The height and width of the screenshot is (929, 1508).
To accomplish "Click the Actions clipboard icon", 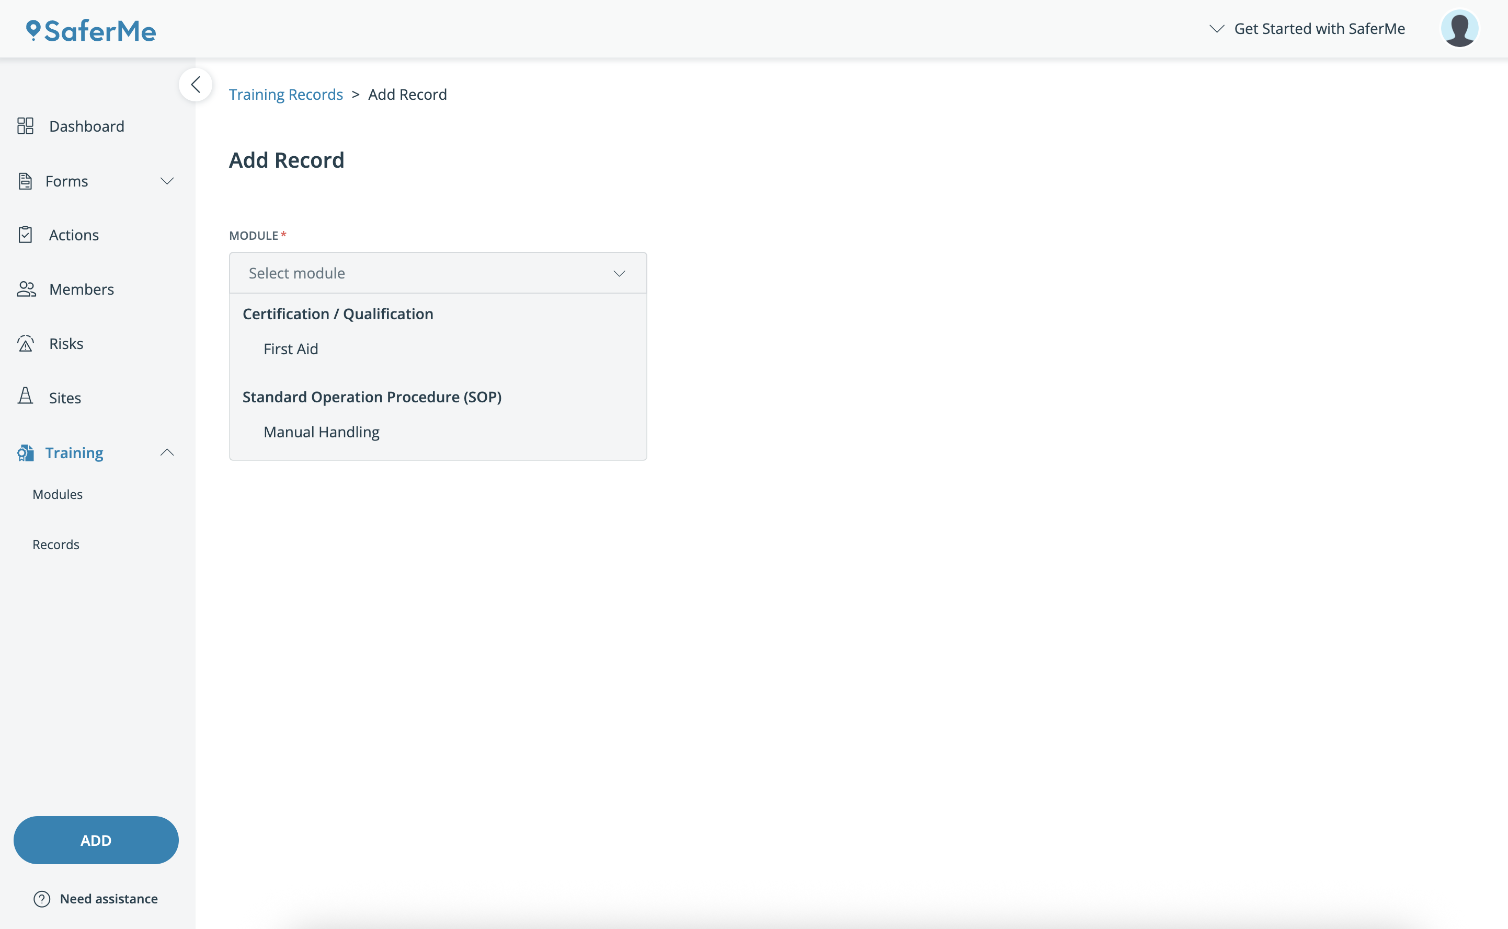I will [x=25, y=235].
